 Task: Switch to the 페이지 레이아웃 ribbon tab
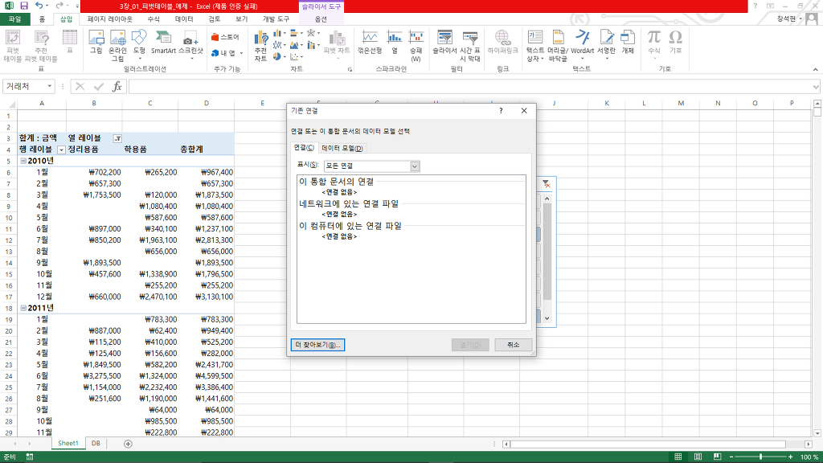click(109, 19)
